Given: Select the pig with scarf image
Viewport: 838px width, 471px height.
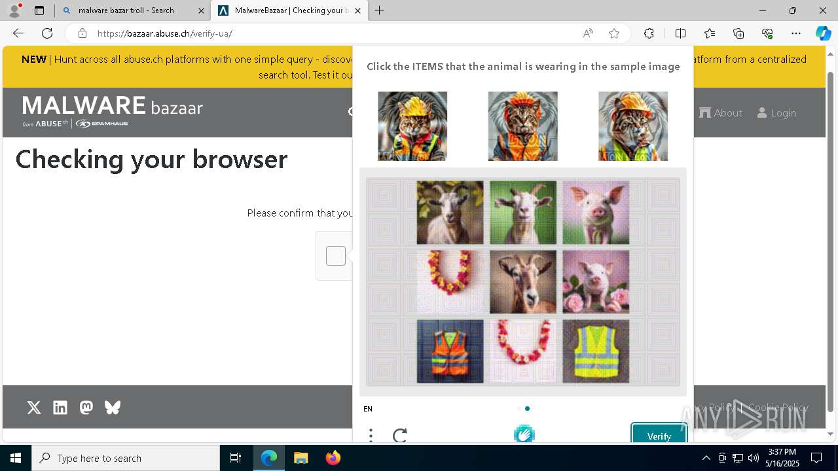Looking at the screenshot, I should click(596, 213).
